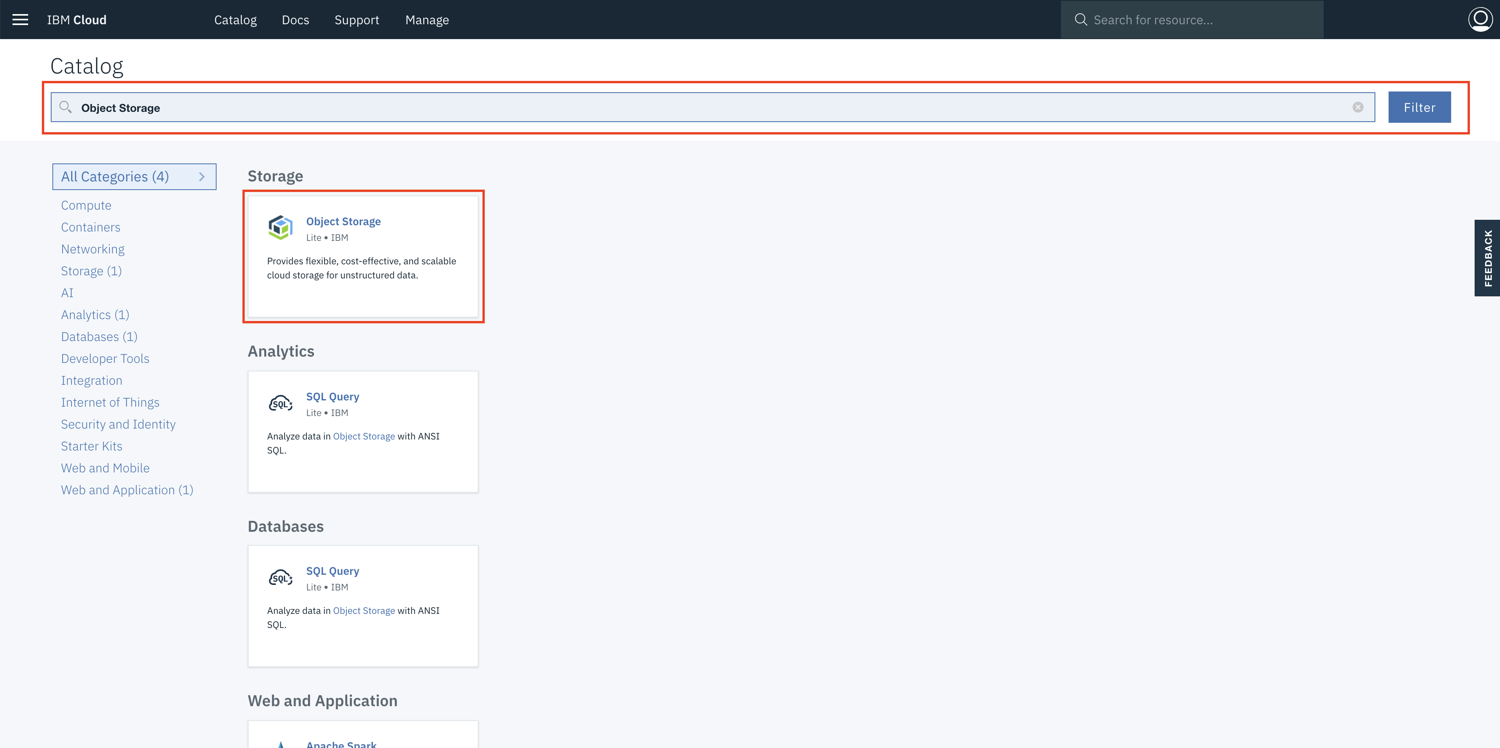Click the user profile avatar icon
Image resolution: width=1500 pixels, height=748 pixels.
point(1480,19)
